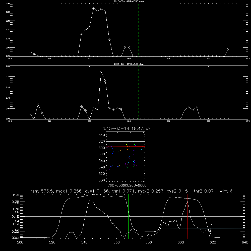This screenshot has width=251, height=251.
Task: Click the y-axis label 580 on image panel
Action: point(102,154)
